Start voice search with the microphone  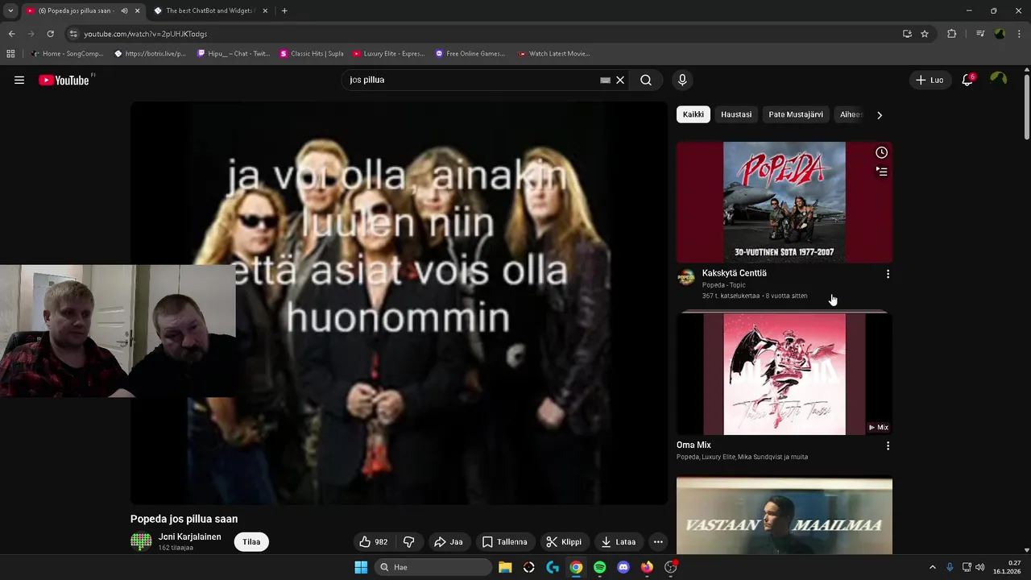click(682, 80)
